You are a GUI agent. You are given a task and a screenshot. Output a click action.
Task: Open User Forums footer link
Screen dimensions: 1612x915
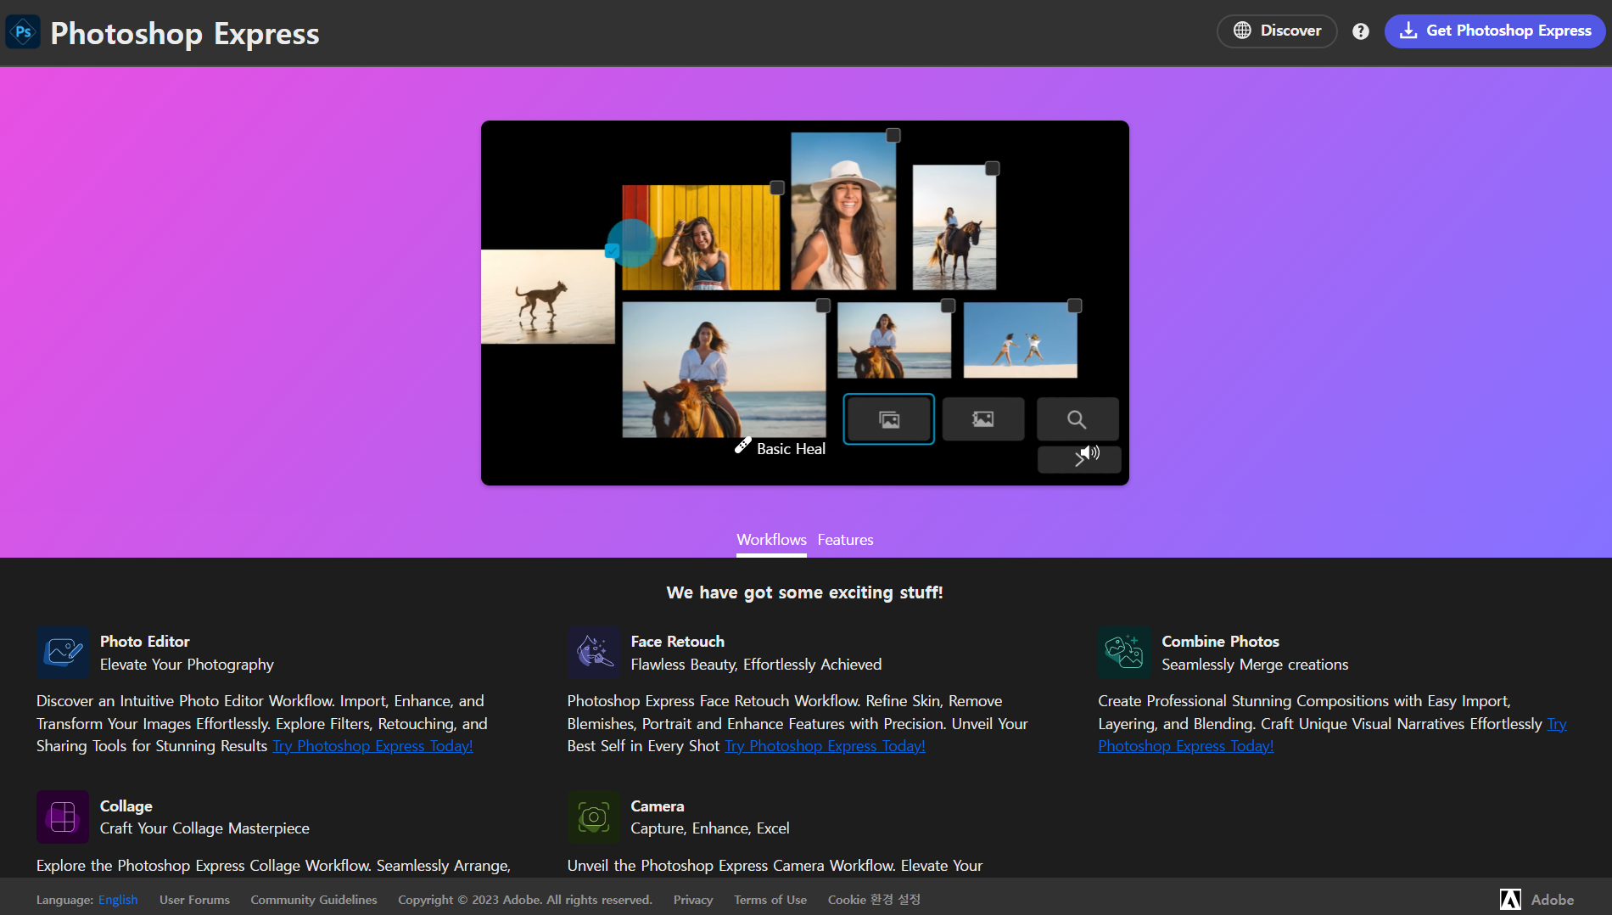click(194, 900)
